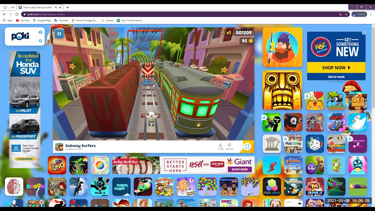375x211 pixels.
Task: Bookmark this page with the star icon
Action: click(346, 14)
